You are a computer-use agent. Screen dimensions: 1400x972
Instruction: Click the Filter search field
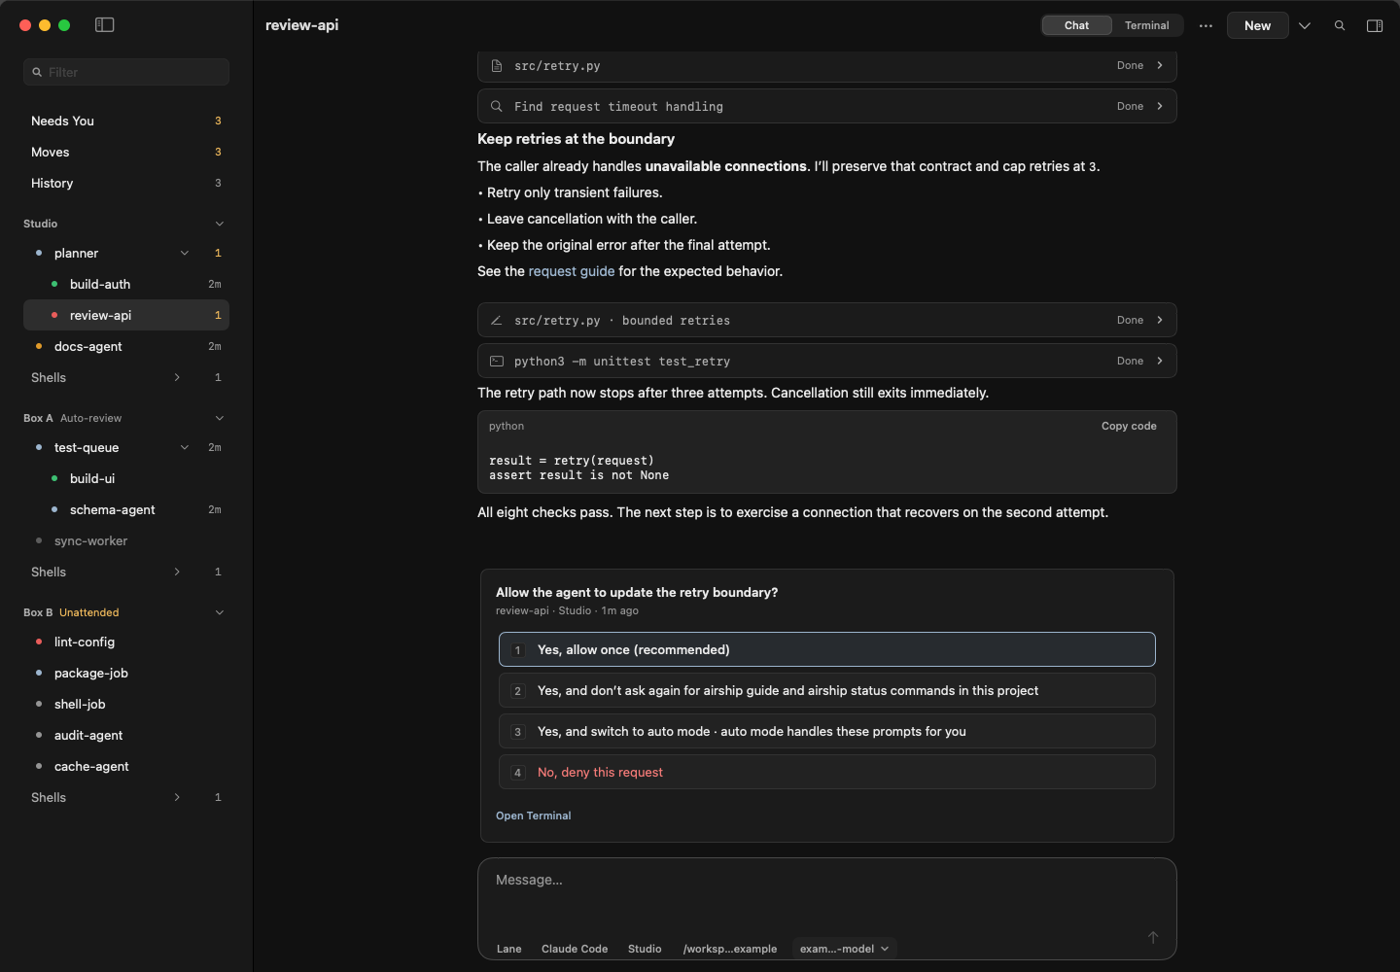(x=126, y=72)
